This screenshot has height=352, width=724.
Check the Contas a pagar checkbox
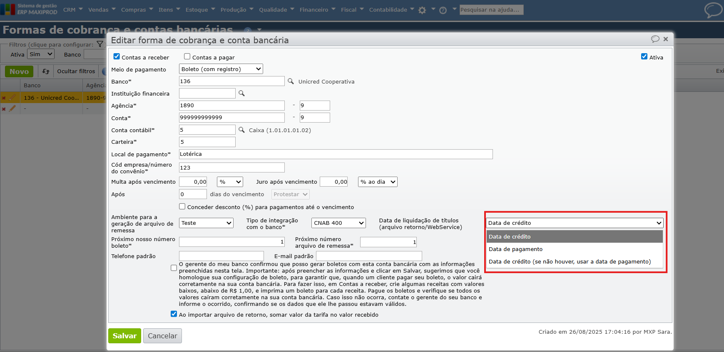point(187,57)
